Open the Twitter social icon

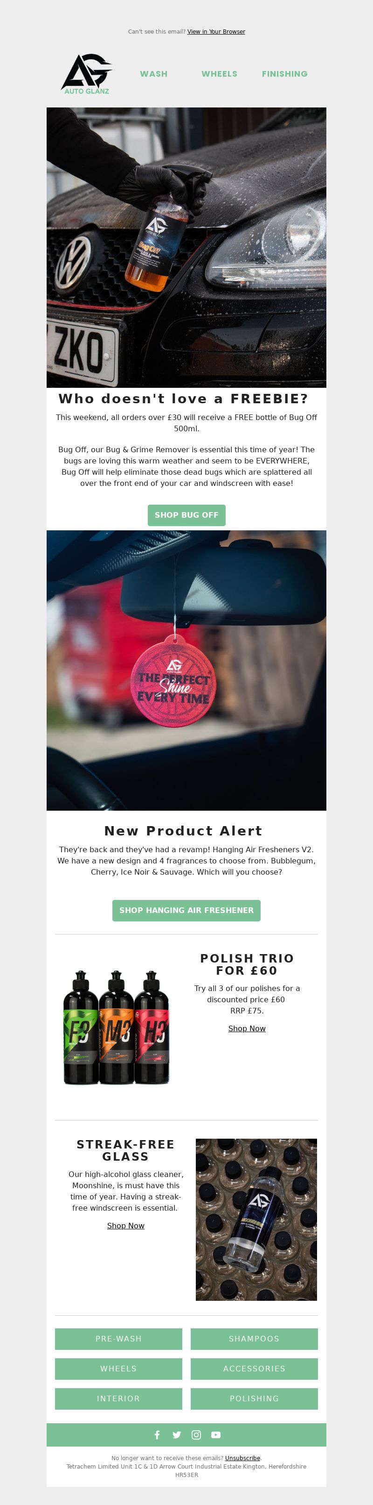[177, 1434]
